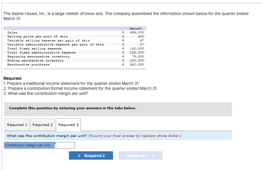The width and height of the screenshot is (262, 170).
Task: Click the rounding instruction red text
Action: coord(135,135)
